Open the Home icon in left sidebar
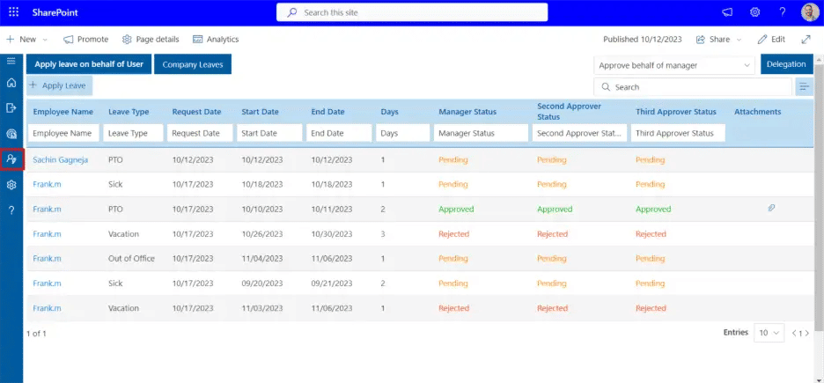Viewport: 824px width, 383px height. click(x=11, y=83)
